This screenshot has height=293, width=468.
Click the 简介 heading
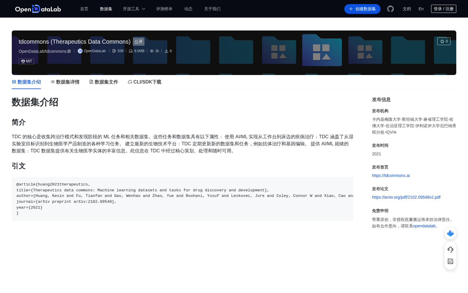tap(19, 122)
